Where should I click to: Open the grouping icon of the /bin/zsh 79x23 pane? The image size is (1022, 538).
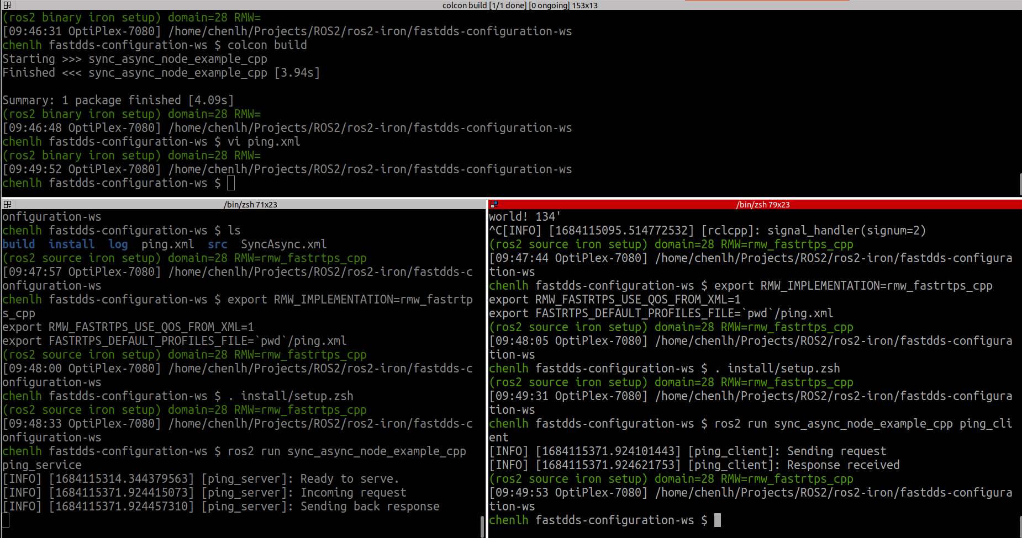click(494, 204)
